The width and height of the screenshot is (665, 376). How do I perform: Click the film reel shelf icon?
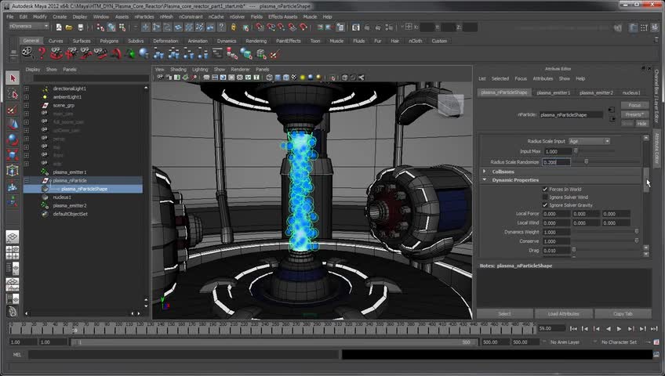click(x=27, y=53)
